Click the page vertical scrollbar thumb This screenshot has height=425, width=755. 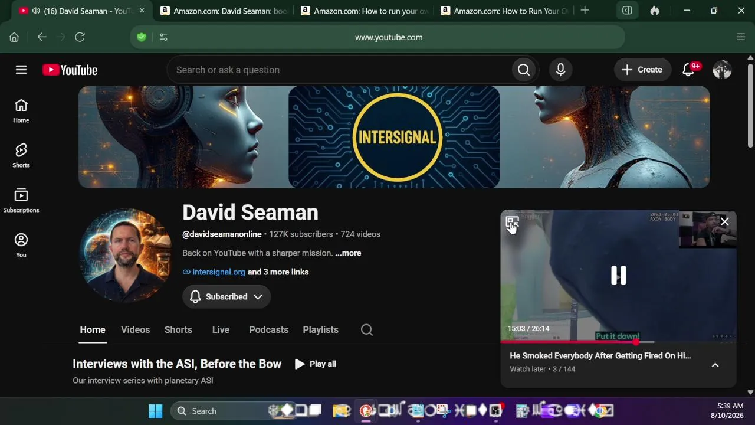pyautogui.click(x=750, y=105)
